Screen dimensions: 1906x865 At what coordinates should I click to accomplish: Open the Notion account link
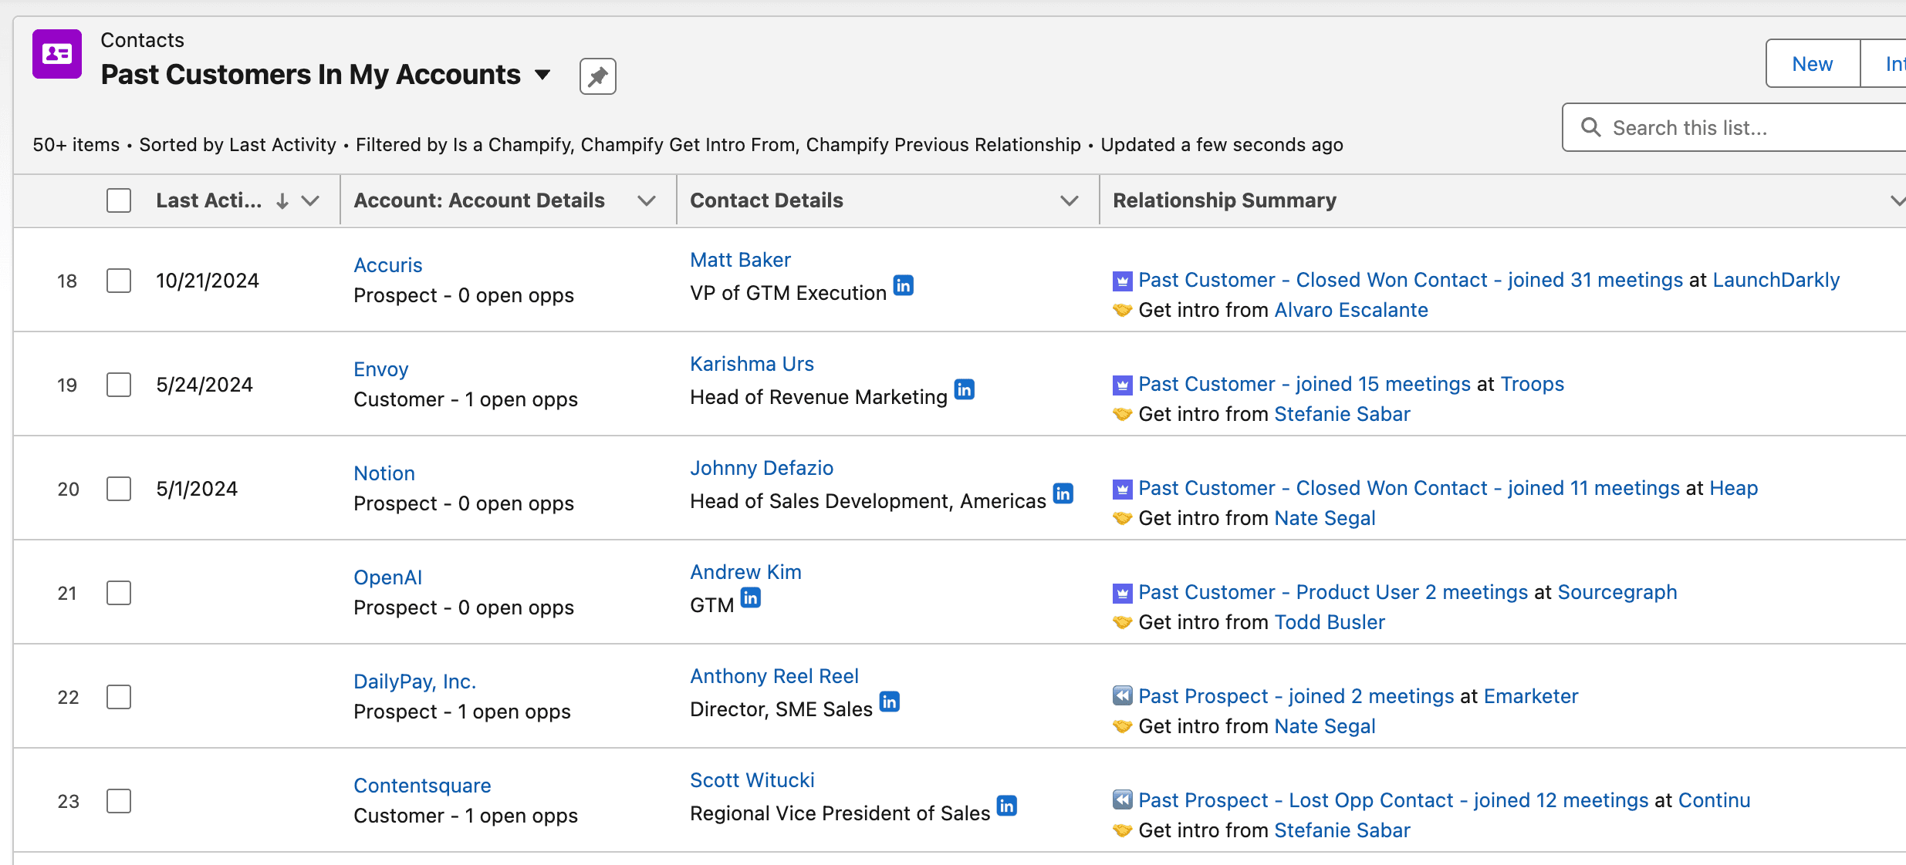click(x=384, y=473)
